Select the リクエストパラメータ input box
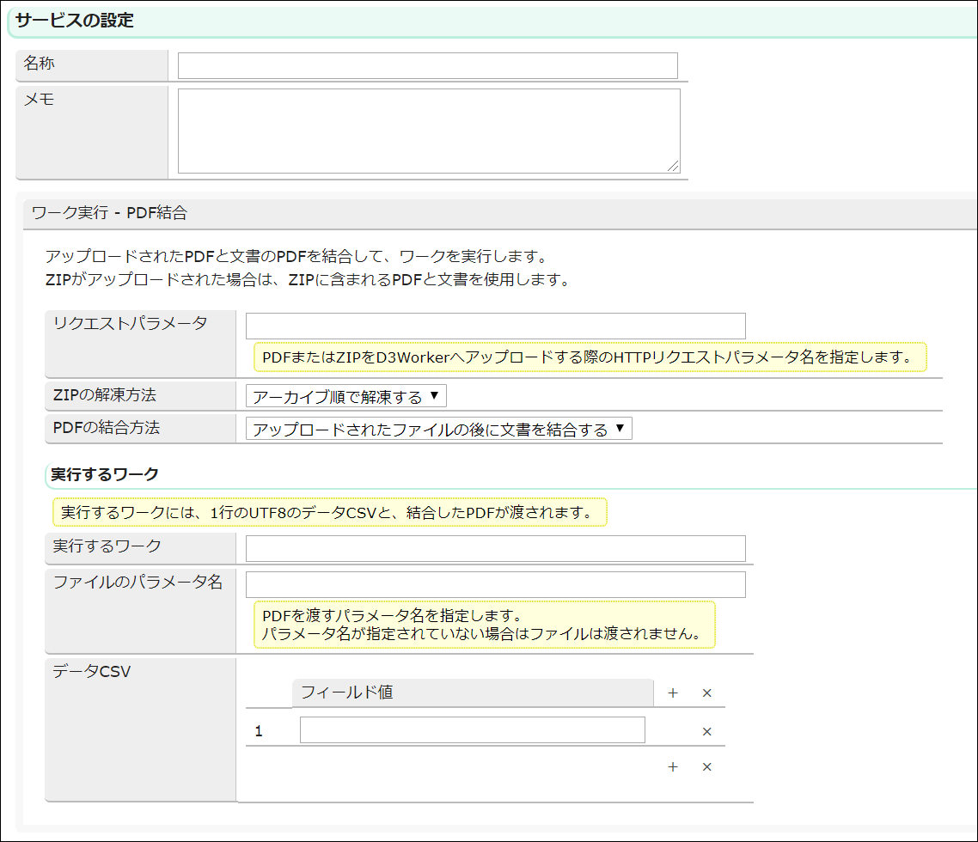 click(x=495, y=326)
